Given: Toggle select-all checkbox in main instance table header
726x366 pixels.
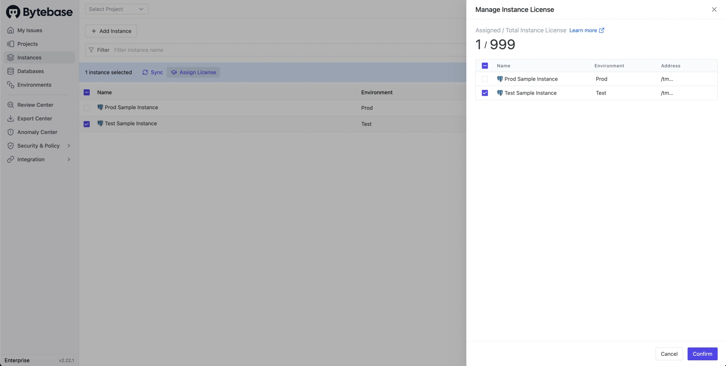Looking at the screenshot, I should click(87, 92).
